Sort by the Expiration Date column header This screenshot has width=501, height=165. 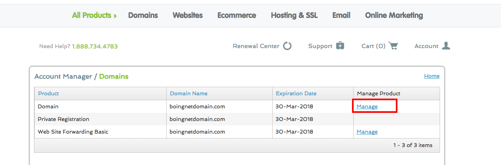(296, 94)
